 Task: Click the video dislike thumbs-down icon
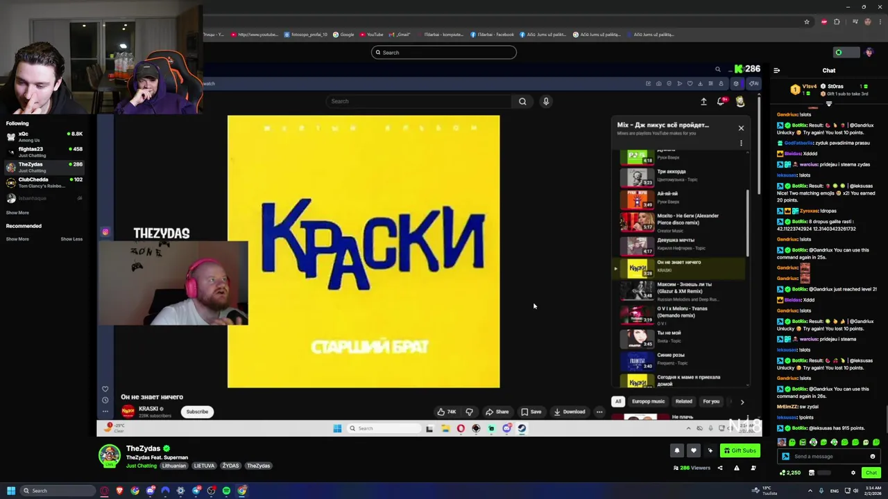469,412
